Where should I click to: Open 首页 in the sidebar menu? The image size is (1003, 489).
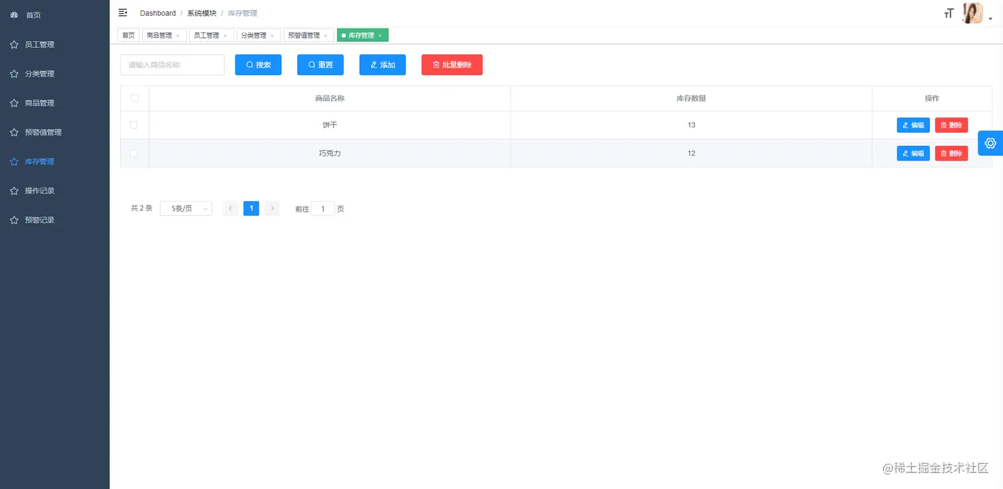[54, 15]
